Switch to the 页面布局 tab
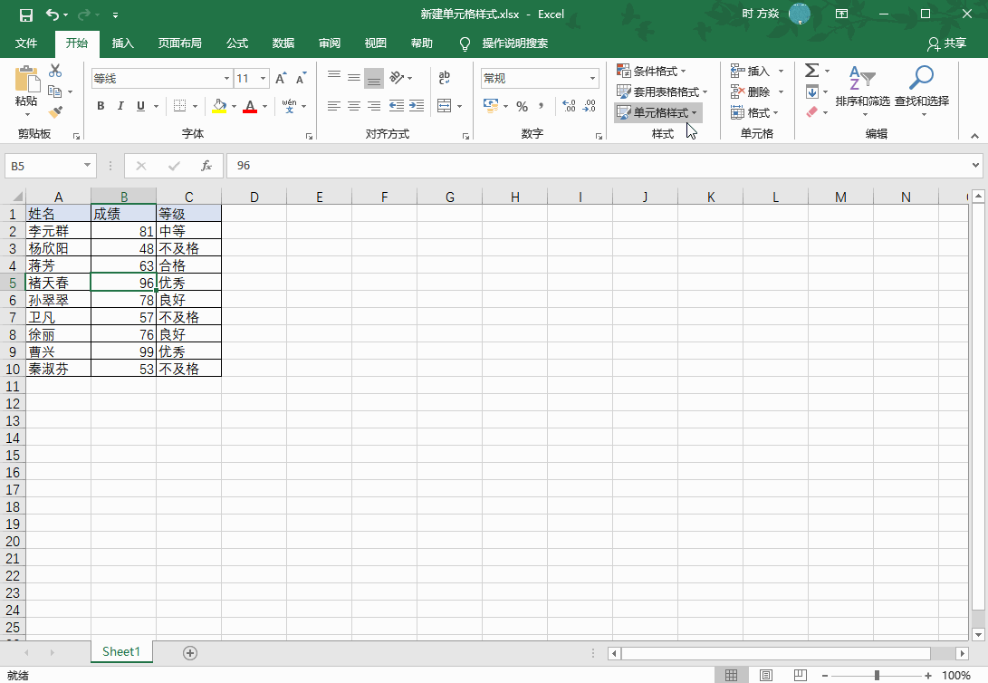The height and width of the screenshot is (683, 988). pos(180,43)
